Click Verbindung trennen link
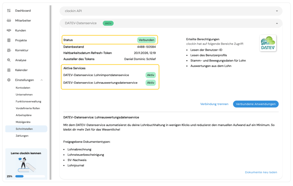Screen dimensions: 293x186 [x=214, y=104]
